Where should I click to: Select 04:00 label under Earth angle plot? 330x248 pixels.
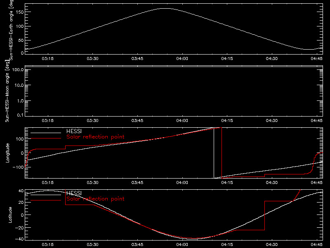tap(182, 58)
